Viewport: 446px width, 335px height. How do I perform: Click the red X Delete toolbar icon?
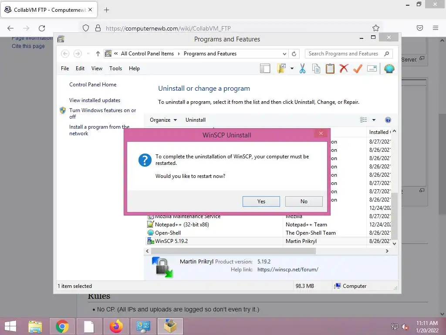[344, 68]
